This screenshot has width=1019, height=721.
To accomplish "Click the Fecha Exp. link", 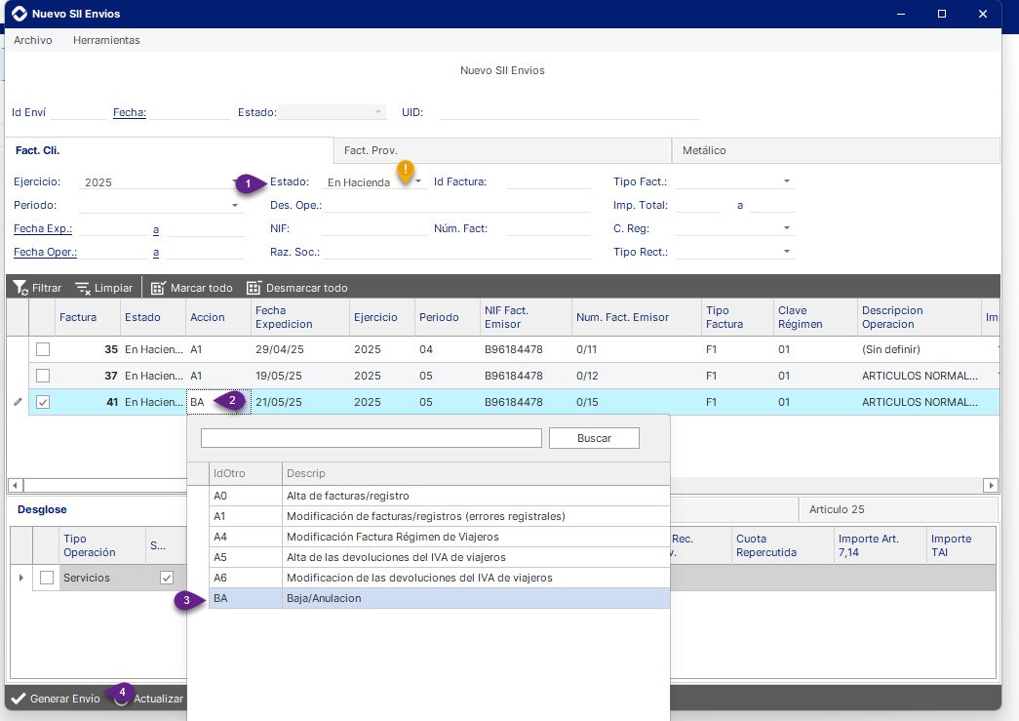I will (x=43, y=229).
